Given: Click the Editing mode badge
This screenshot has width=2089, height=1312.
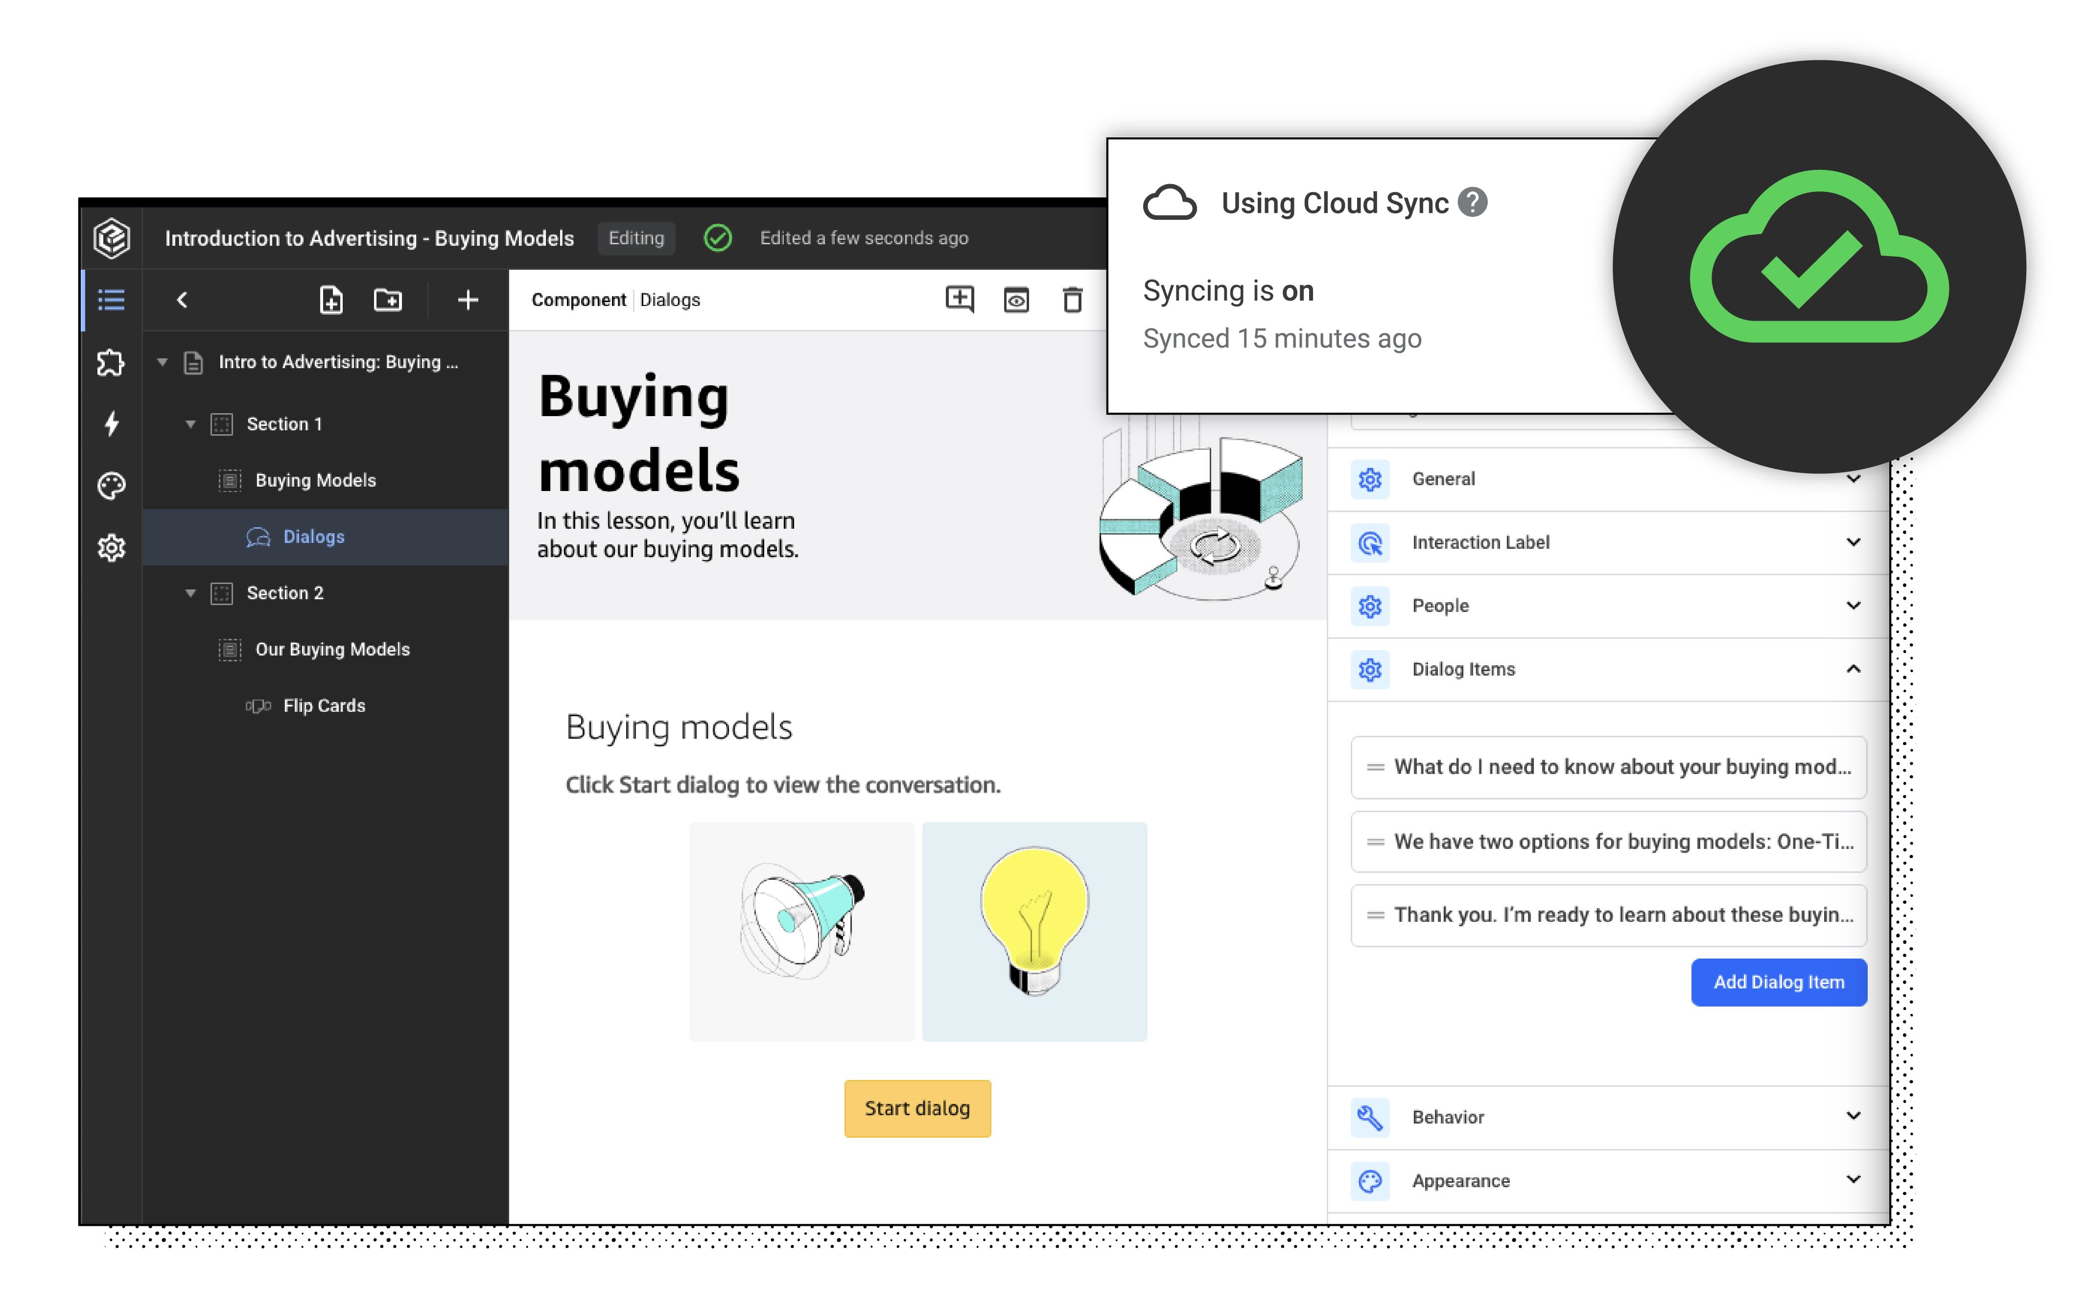Looking at the screenshot, I should 636,238.
